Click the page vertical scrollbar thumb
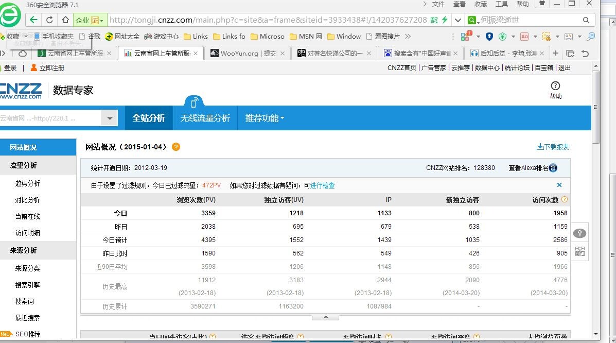 [x=595, y=107]
